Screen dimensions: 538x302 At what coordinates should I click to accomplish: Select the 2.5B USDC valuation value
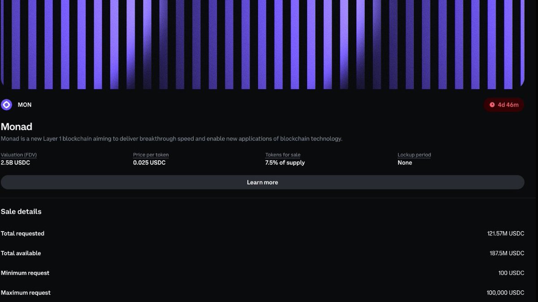click(x=15, y=163)
